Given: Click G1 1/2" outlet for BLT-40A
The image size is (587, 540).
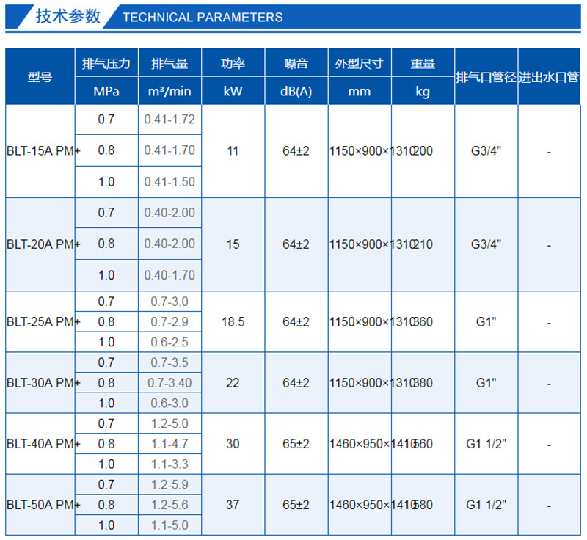Looking at the screenshot, I should (486, 443).
